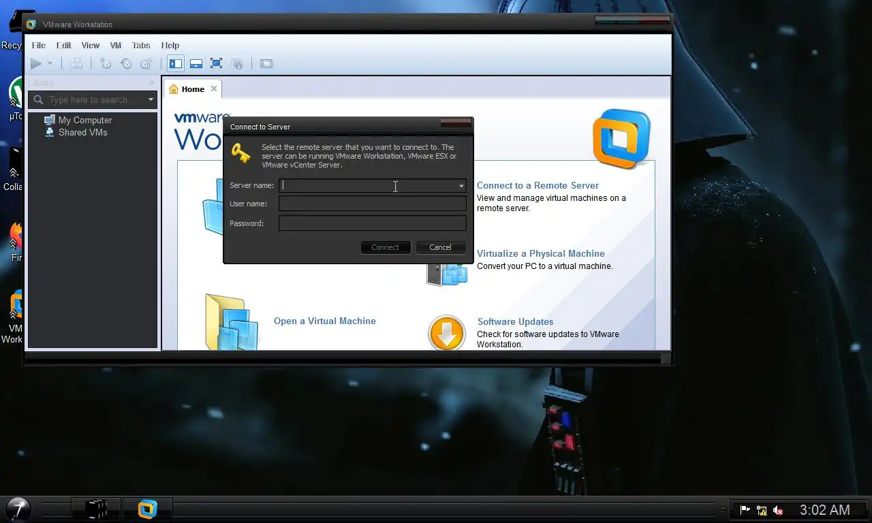
Task: Click the Revert to Snapshot toolbar icon
Action: 126,63
